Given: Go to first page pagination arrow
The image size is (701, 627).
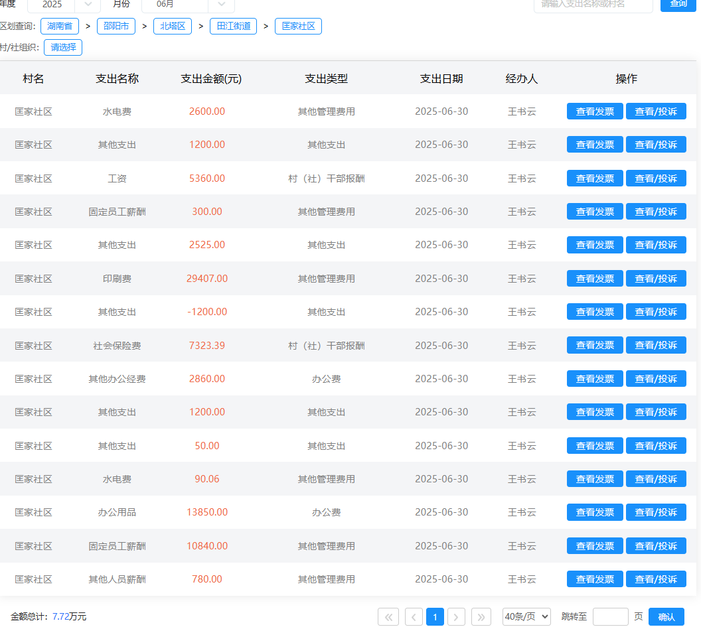Looking at the screenshot, I should click(x=388, y=617).
